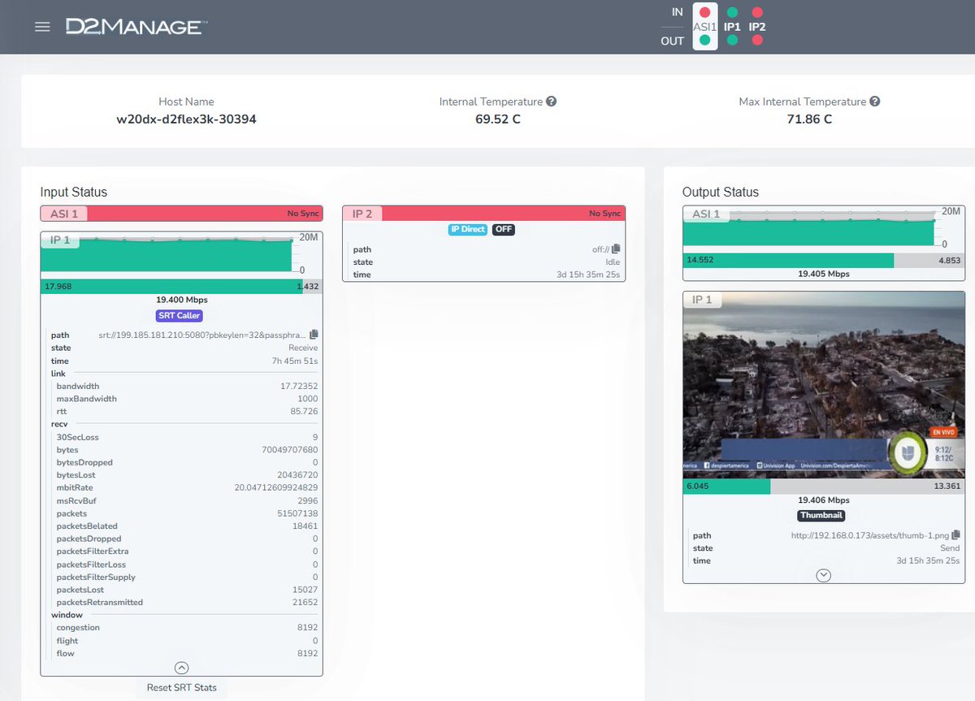Click the 19.400 Mbps input rate
This screenshot has height=701, width=975.
tap(182, 300)
